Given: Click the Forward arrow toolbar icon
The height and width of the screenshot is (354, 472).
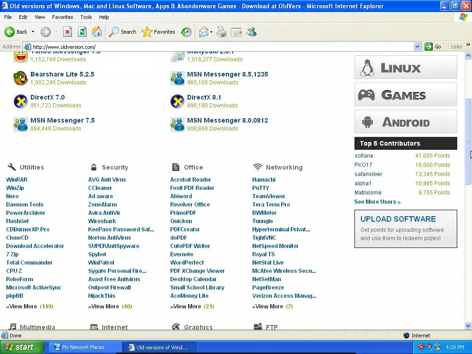Looking at the screenshot, I should click(x=46, y=32).
